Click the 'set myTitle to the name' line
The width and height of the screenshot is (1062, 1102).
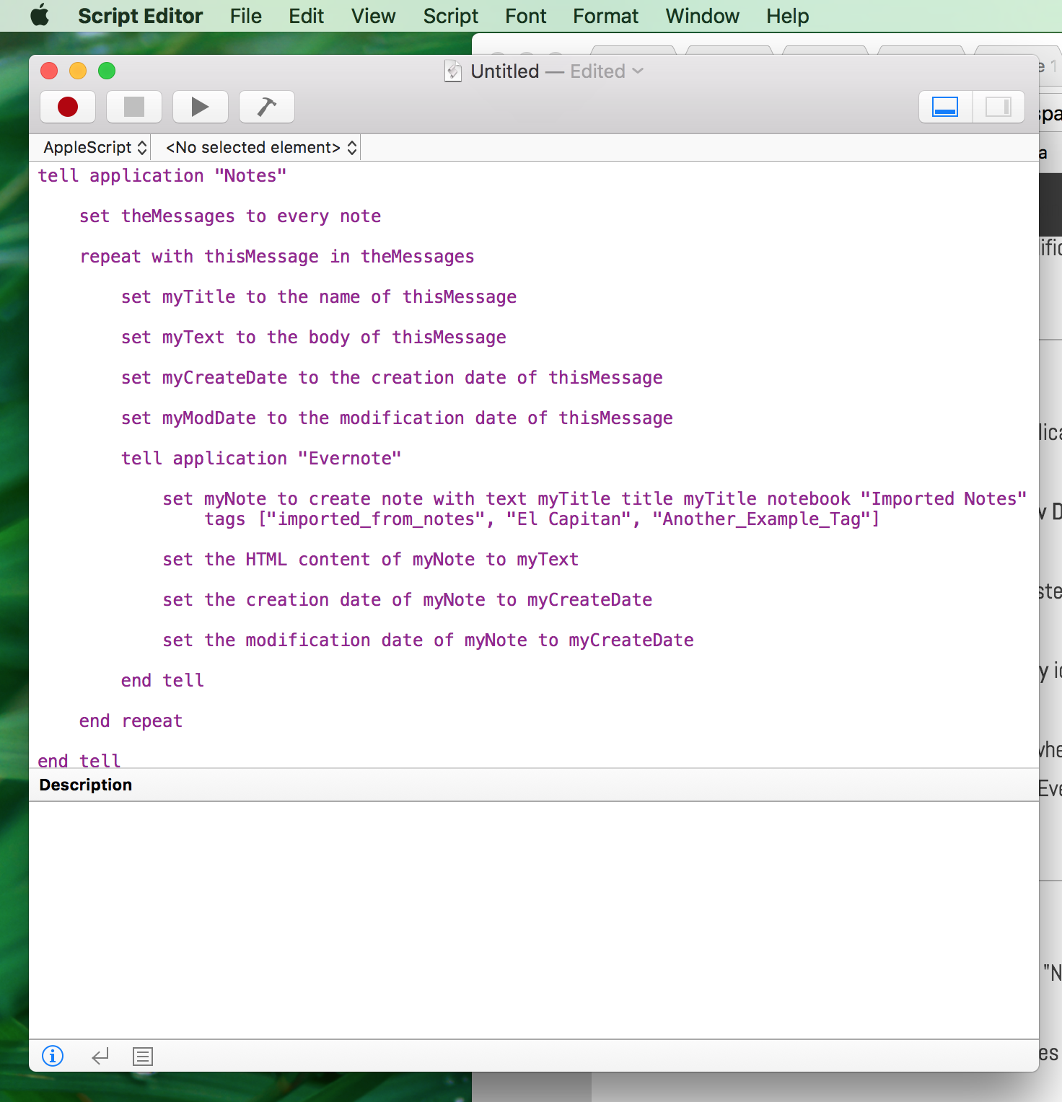coord(319,296)
